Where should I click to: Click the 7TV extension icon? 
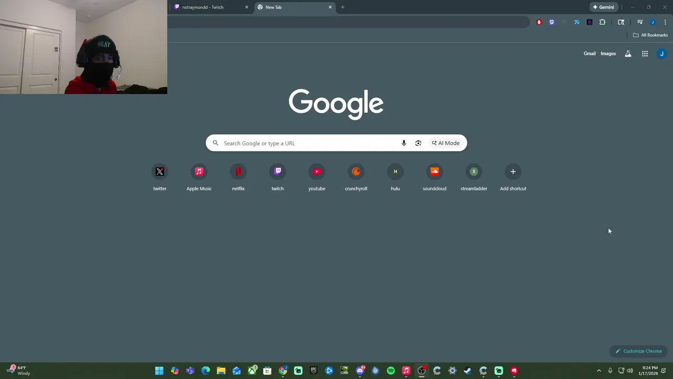(x=577, y=22)
